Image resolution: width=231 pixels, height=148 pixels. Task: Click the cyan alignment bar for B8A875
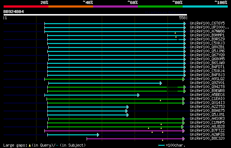(x=87, y=111)
